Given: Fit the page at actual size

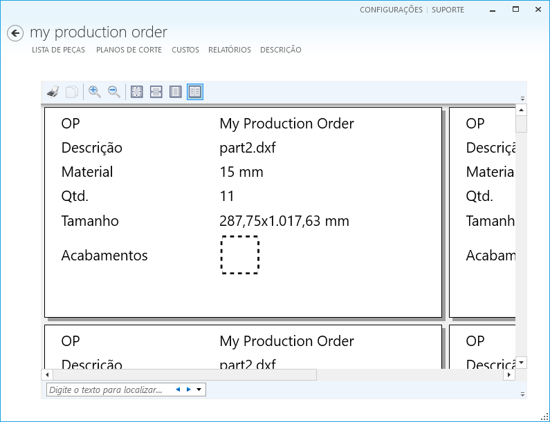Looking at the screenshot, I should pyautogui.click(x=136, y=92).
